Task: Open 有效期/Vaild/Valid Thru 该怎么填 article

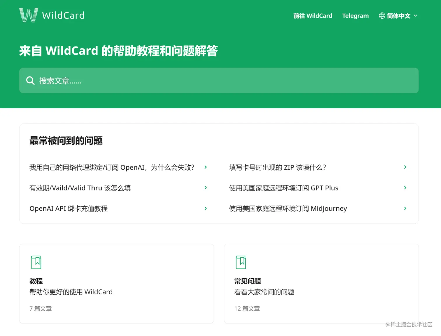Action: coord(80,188)
